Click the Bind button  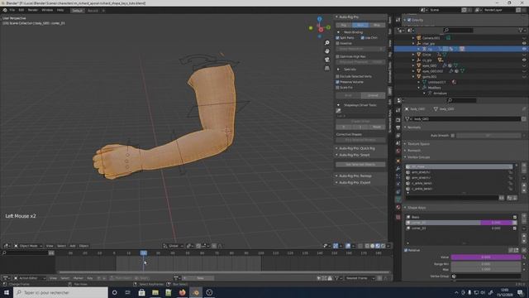click(x=348, y=96)
